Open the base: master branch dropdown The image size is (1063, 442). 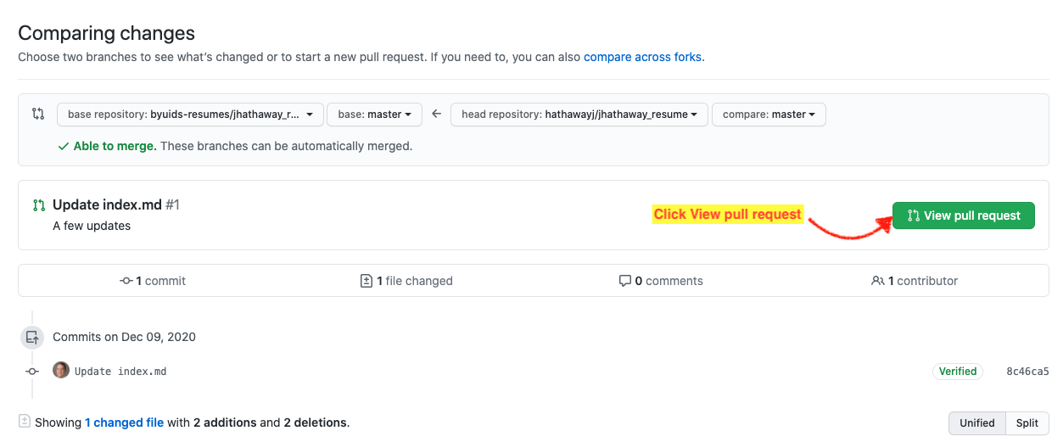point(374,115)
